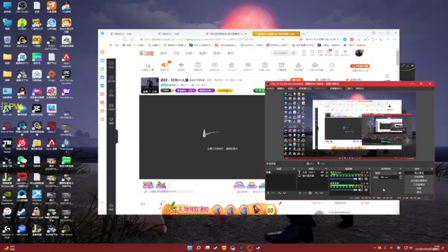Go to Douyu 首页 home navigation item

point(164,53)
